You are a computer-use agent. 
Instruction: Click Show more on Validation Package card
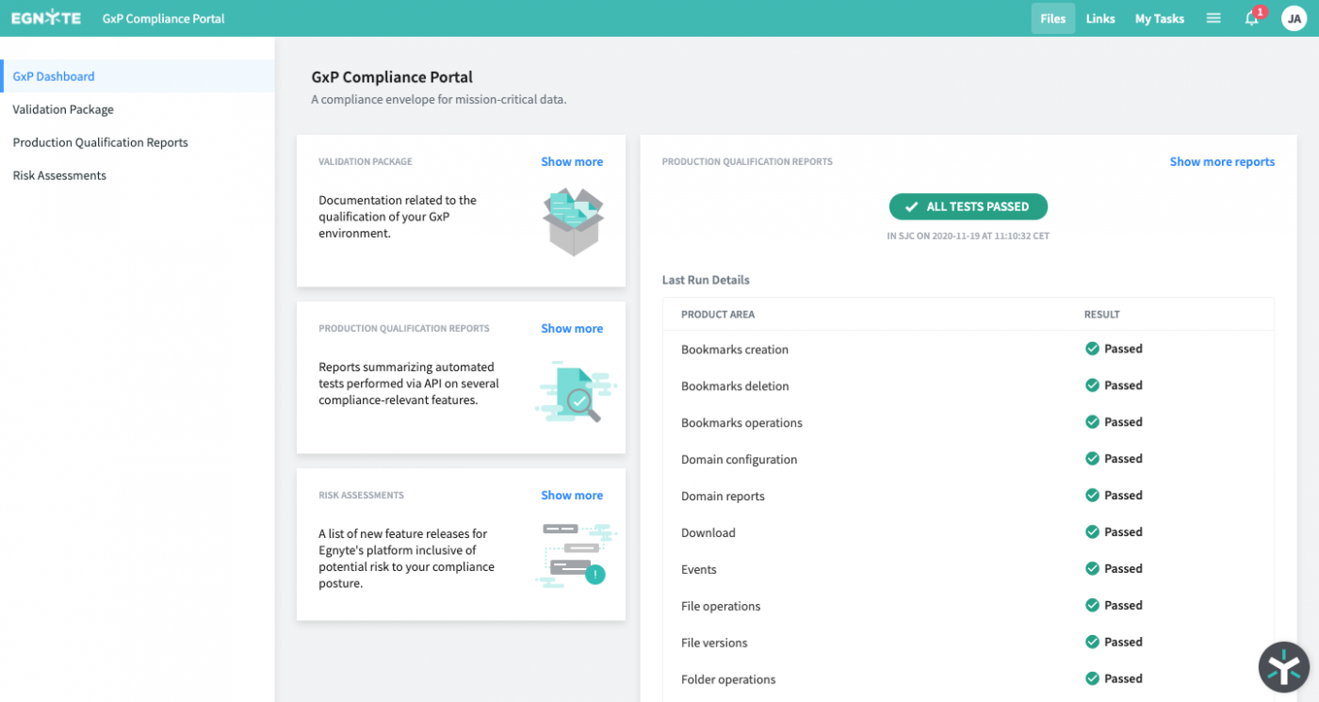571,161
